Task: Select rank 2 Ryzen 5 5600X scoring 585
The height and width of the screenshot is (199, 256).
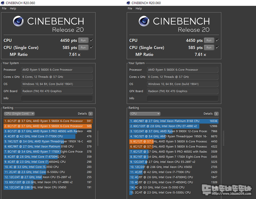Action: pyautogui.click(x=48, y=126)
